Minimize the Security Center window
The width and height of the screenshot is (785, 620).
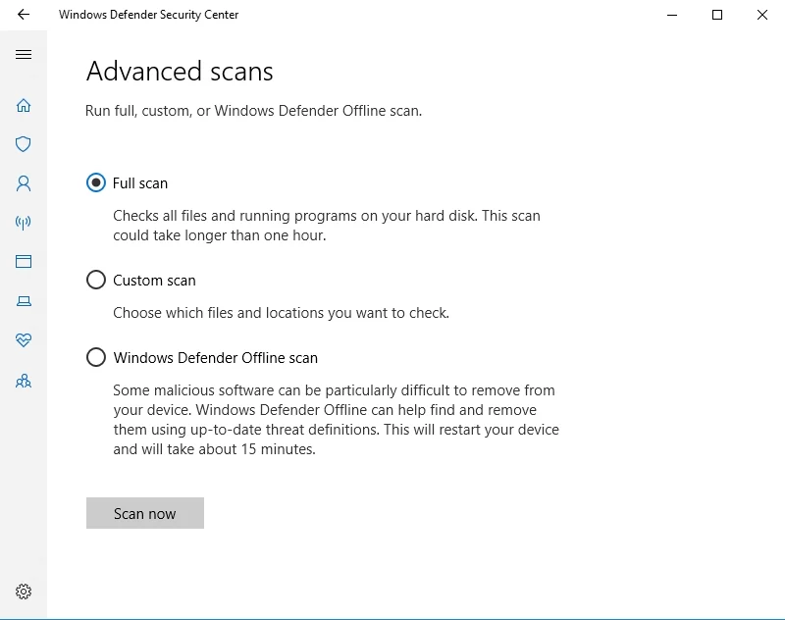tap(672, 15)
